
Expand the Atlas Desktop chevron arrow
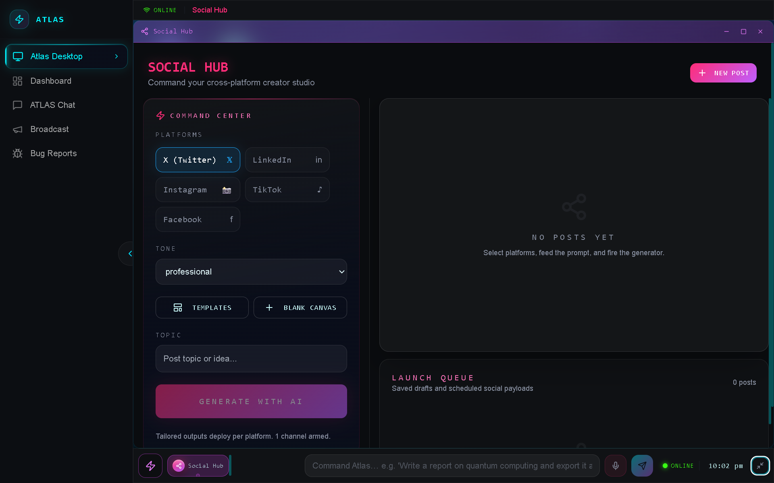tap(117, 56)
